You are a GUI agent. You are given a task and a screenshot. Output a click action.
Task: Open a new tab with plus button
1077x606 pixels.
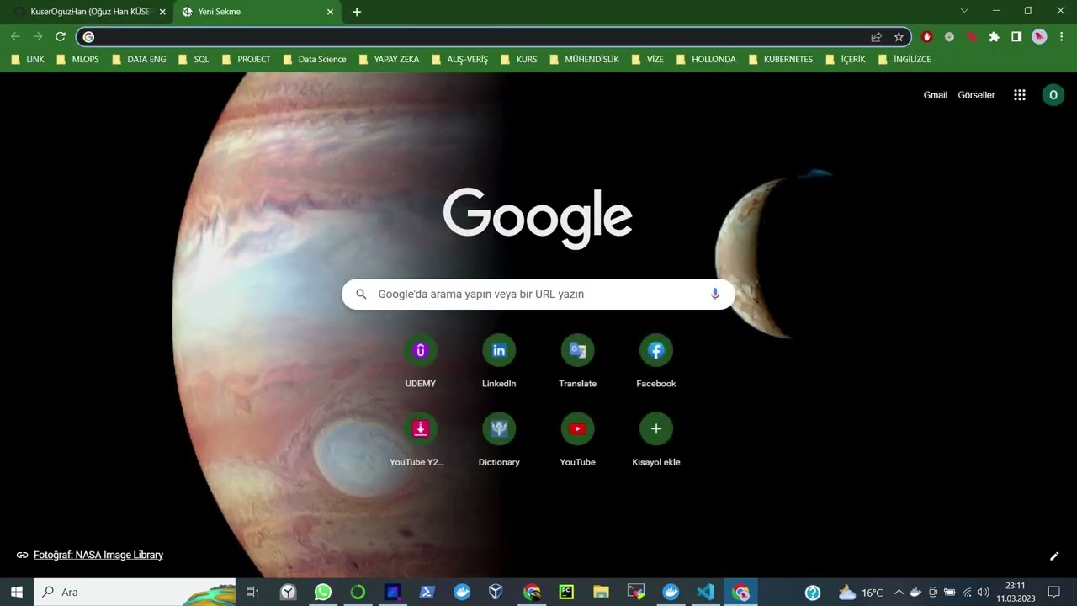357,12
